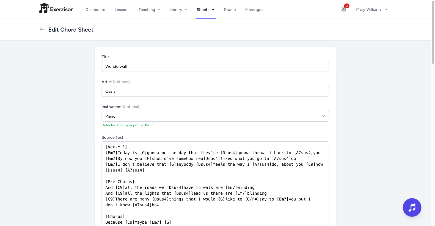Screen dimensions: 435x226
Task: Click the '[Chorus]' line in source text
Action: click(115, 216)
